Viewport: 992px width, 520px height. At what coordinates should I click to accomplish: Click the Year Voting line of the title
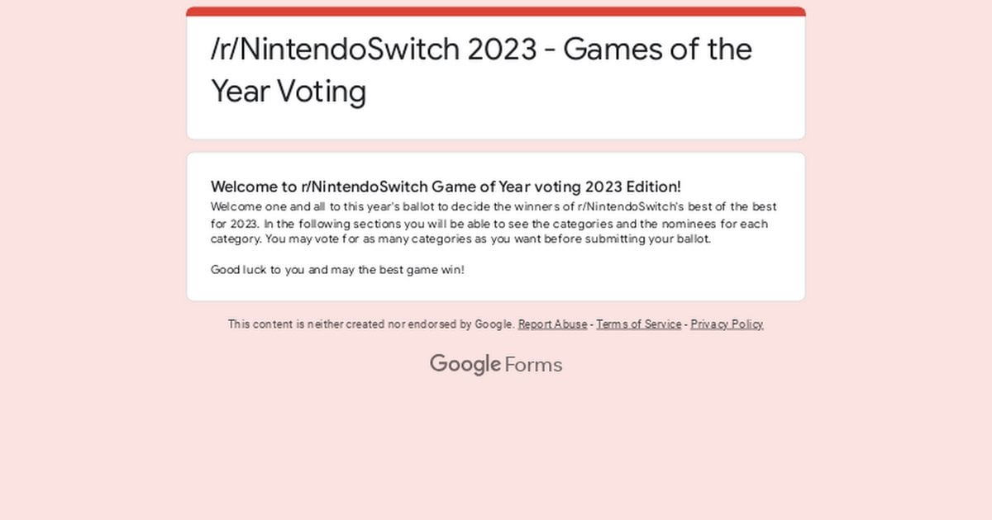[288, 91]
